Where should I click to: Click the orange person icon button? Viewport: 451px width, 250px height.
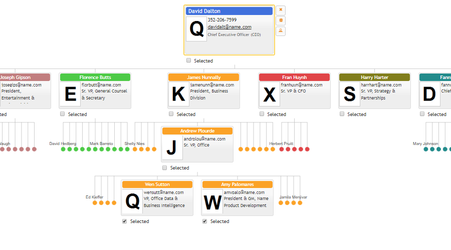point(281,30)
